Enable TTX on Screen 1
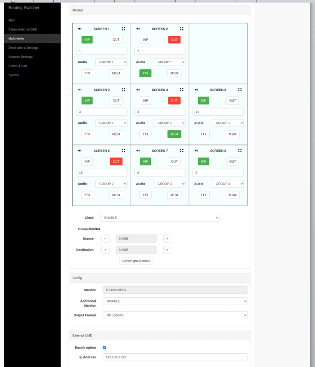 [87, 73]
